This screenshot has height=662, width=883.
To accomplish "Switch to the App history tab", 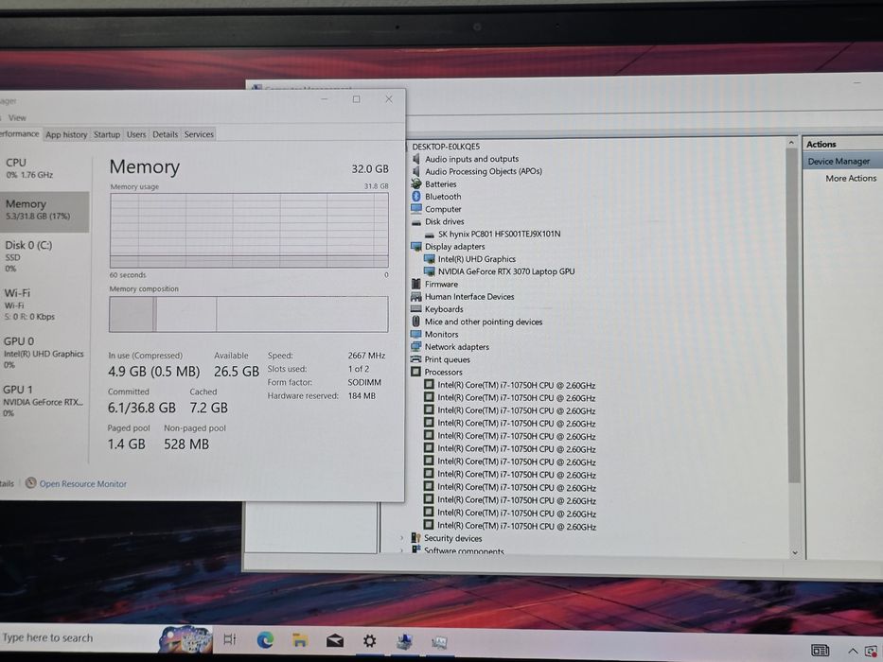I will click(x=66, y=134).
